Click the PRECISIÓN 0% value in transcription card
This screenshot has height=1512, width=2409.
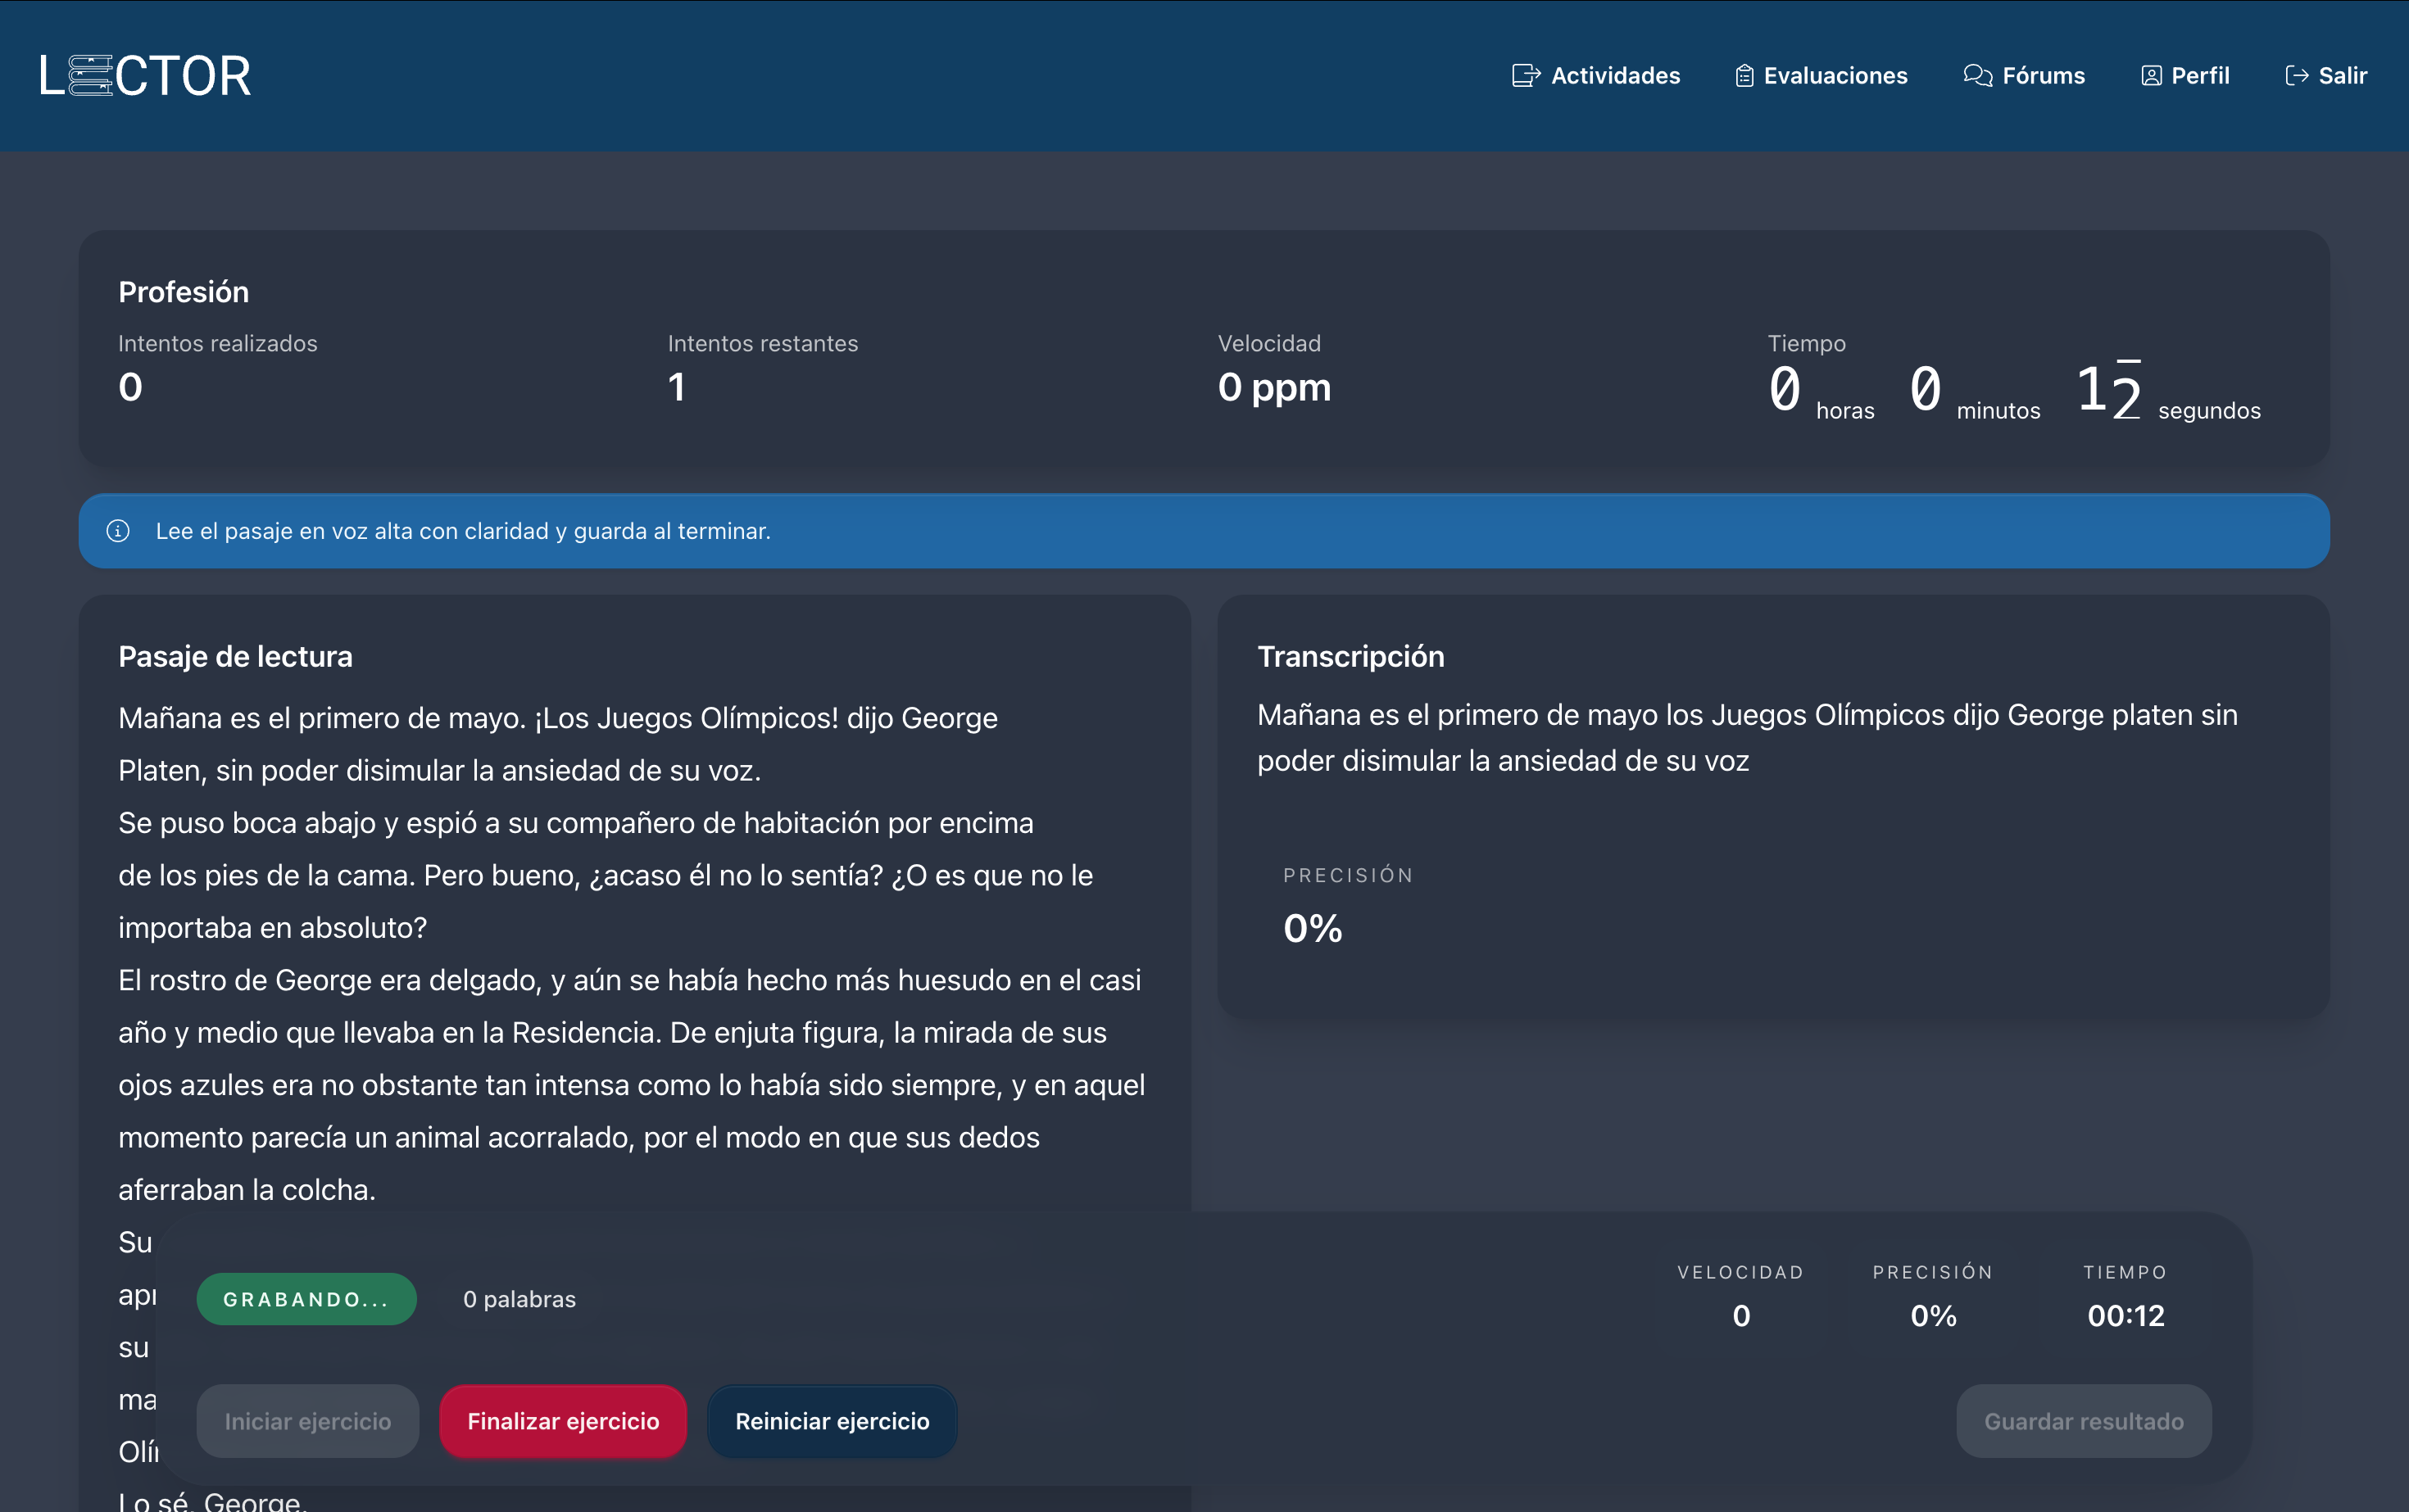(x=1313, y=929)
